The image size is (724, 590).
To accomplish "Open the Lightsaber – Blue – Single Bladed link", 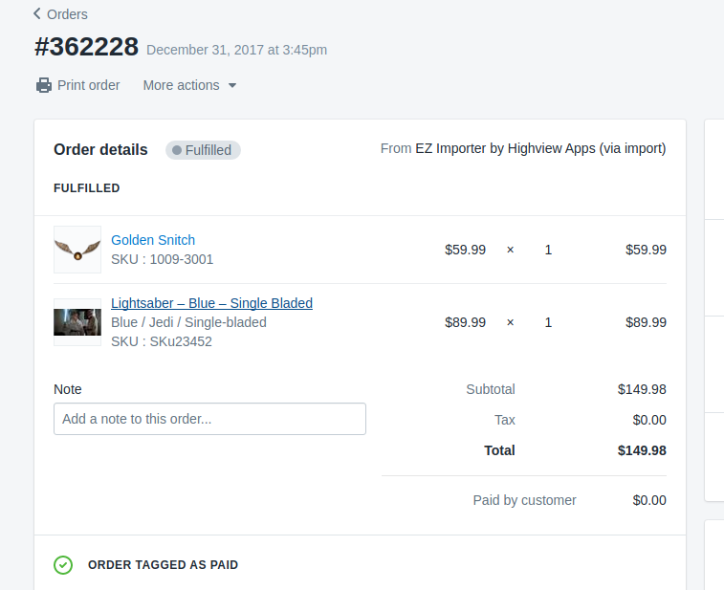I will [211, 303].
